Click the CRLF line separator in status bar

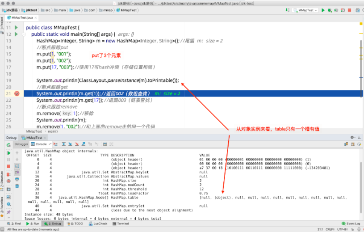point(330,229)
